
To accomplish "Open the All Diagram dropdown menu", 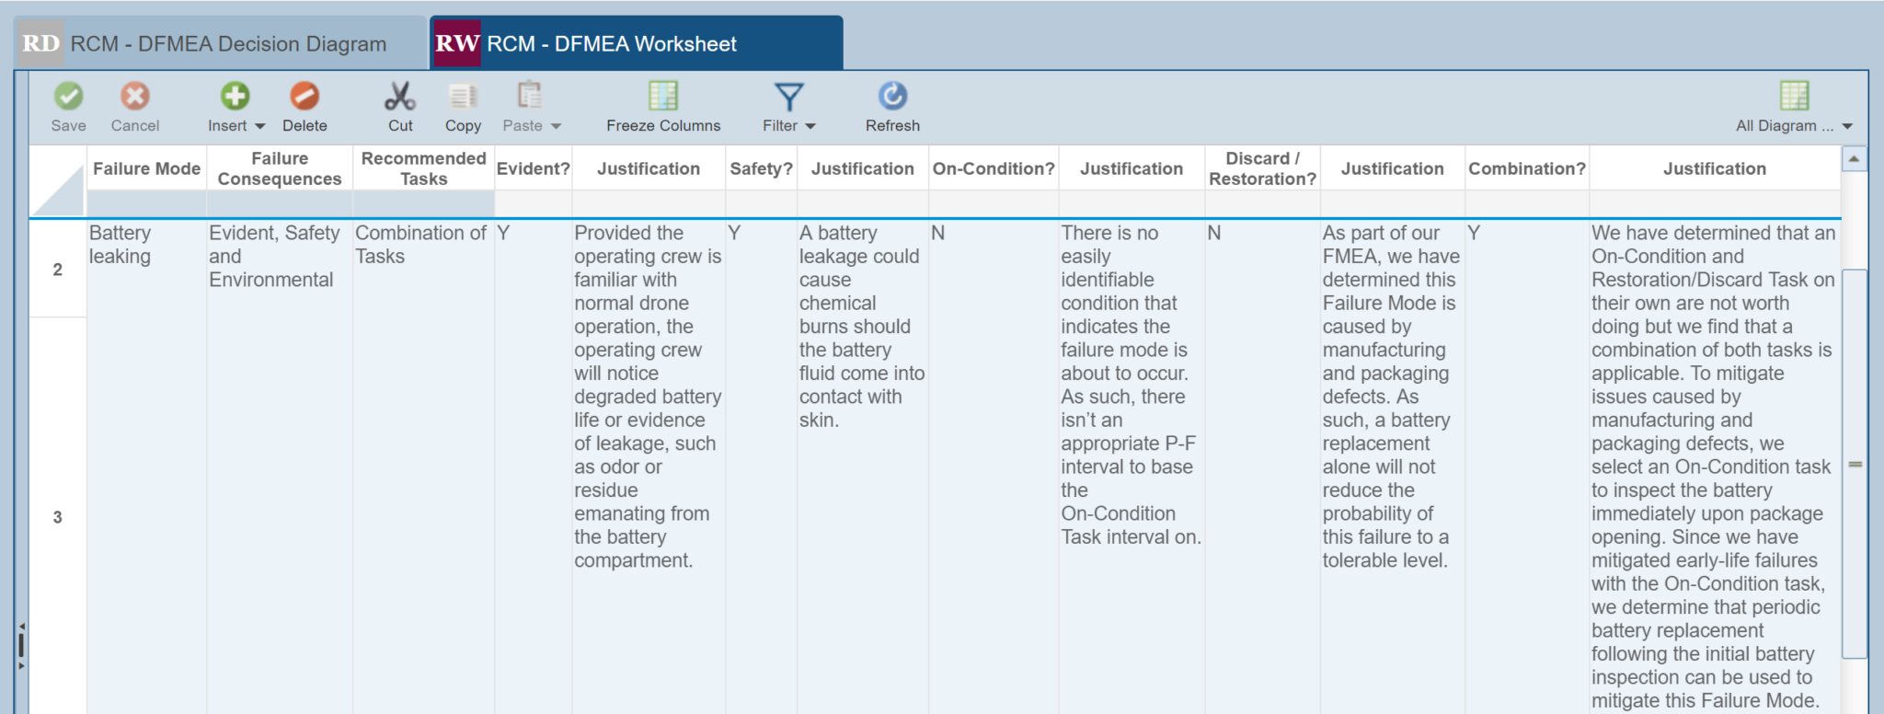I will coord(1847,126).
